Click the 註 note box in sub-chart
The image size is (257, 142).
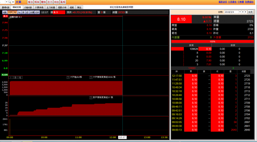(20, 77)
